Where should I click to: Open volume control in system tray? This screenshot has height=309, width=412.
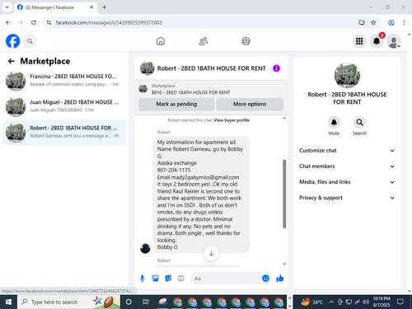point(366,302)
